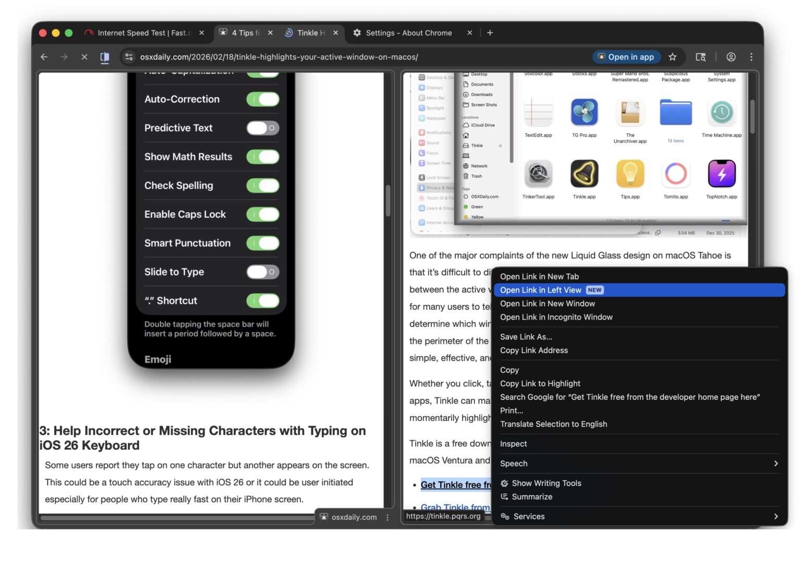
Task: Toggle the Auto-Correction switch
Action: [x=263, y=99]
